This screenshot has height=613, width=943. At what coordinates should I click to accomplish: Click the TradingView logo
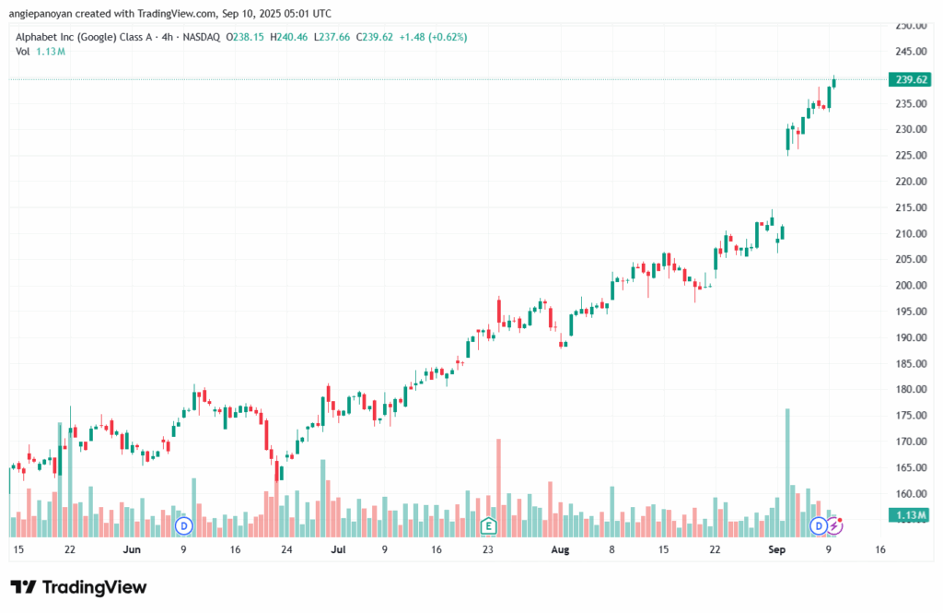[x=78, y=587]
